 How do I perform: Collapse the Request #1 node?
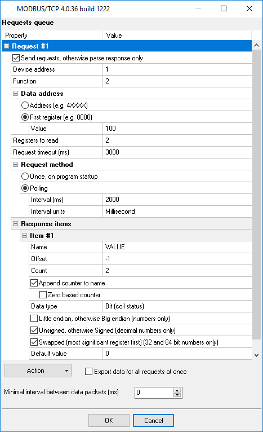coord(7,46)
